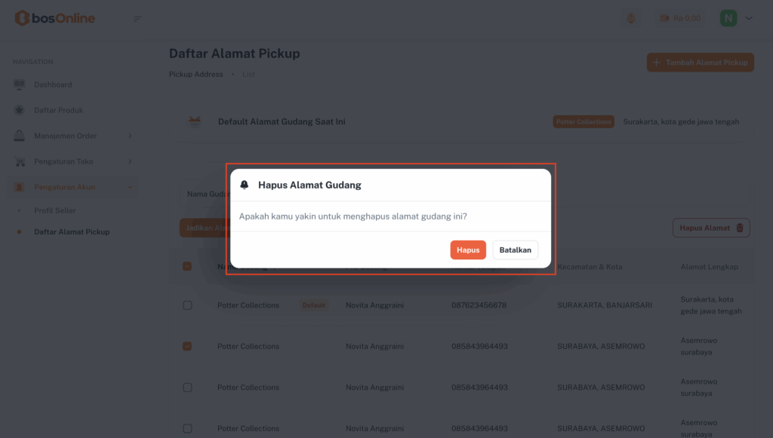Collapse the Pengaturan Akun menu
Viewport: 773px width, 438px height.
pos(130,187)
